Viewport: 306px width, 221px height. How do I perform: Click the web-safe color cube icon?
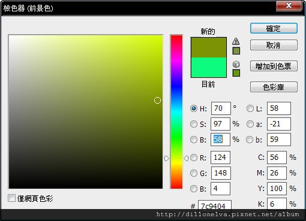tap(236, 64)
